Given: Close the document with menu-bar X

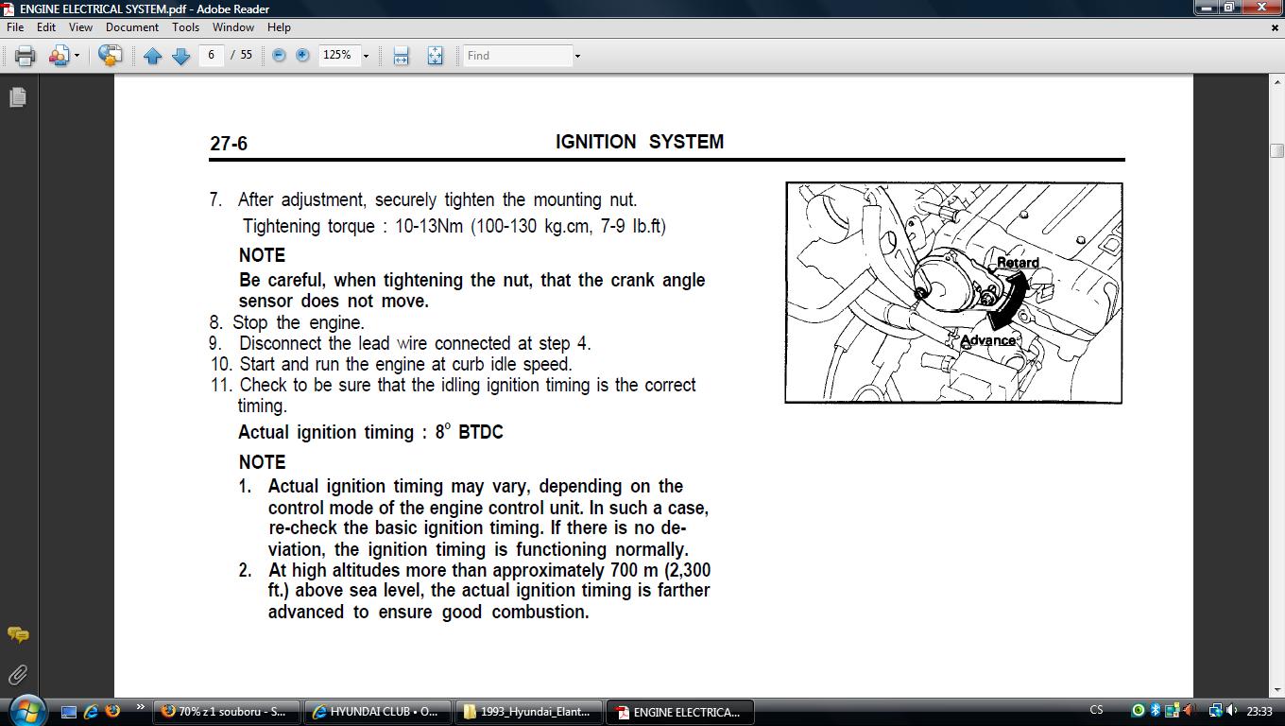Looking at the screenshot, I should coord(1275,27).
